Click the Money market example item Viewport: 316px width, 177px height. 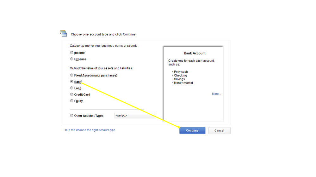183,83
